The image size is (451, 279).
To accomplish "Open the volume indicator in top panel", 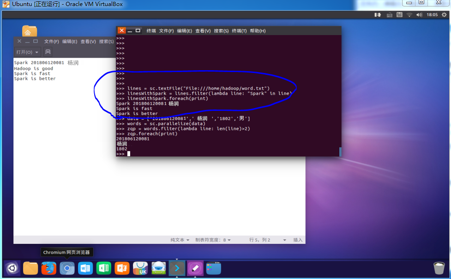I will click(x=419, y=15).
